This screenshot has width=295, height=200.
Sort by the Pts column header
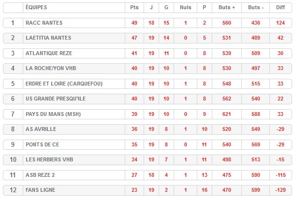[134, 8]
